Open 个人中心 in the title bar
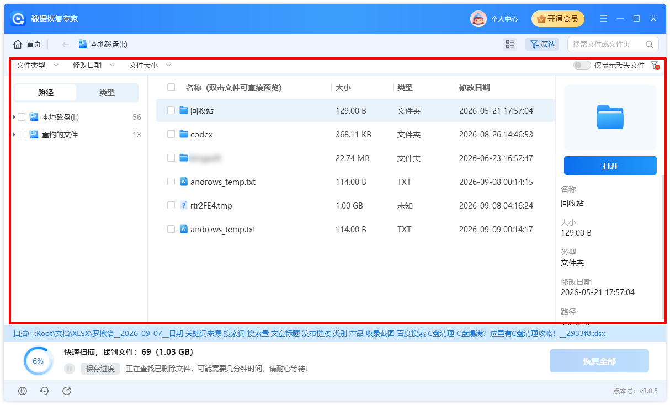 click(x=504, y=19)
